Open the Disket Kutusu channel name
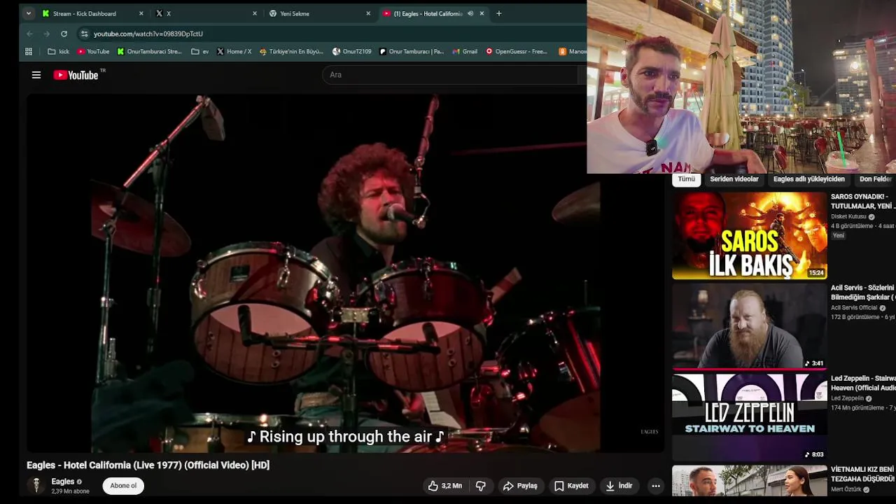 pyautogui.click(x=848, y=217)
